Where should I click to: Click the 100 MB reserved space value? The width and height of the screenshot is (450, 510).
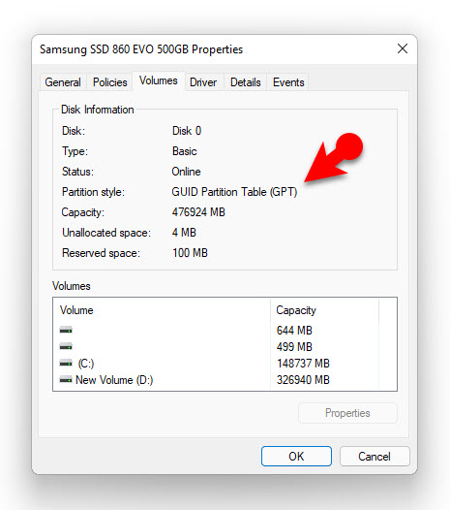point(190,253)
